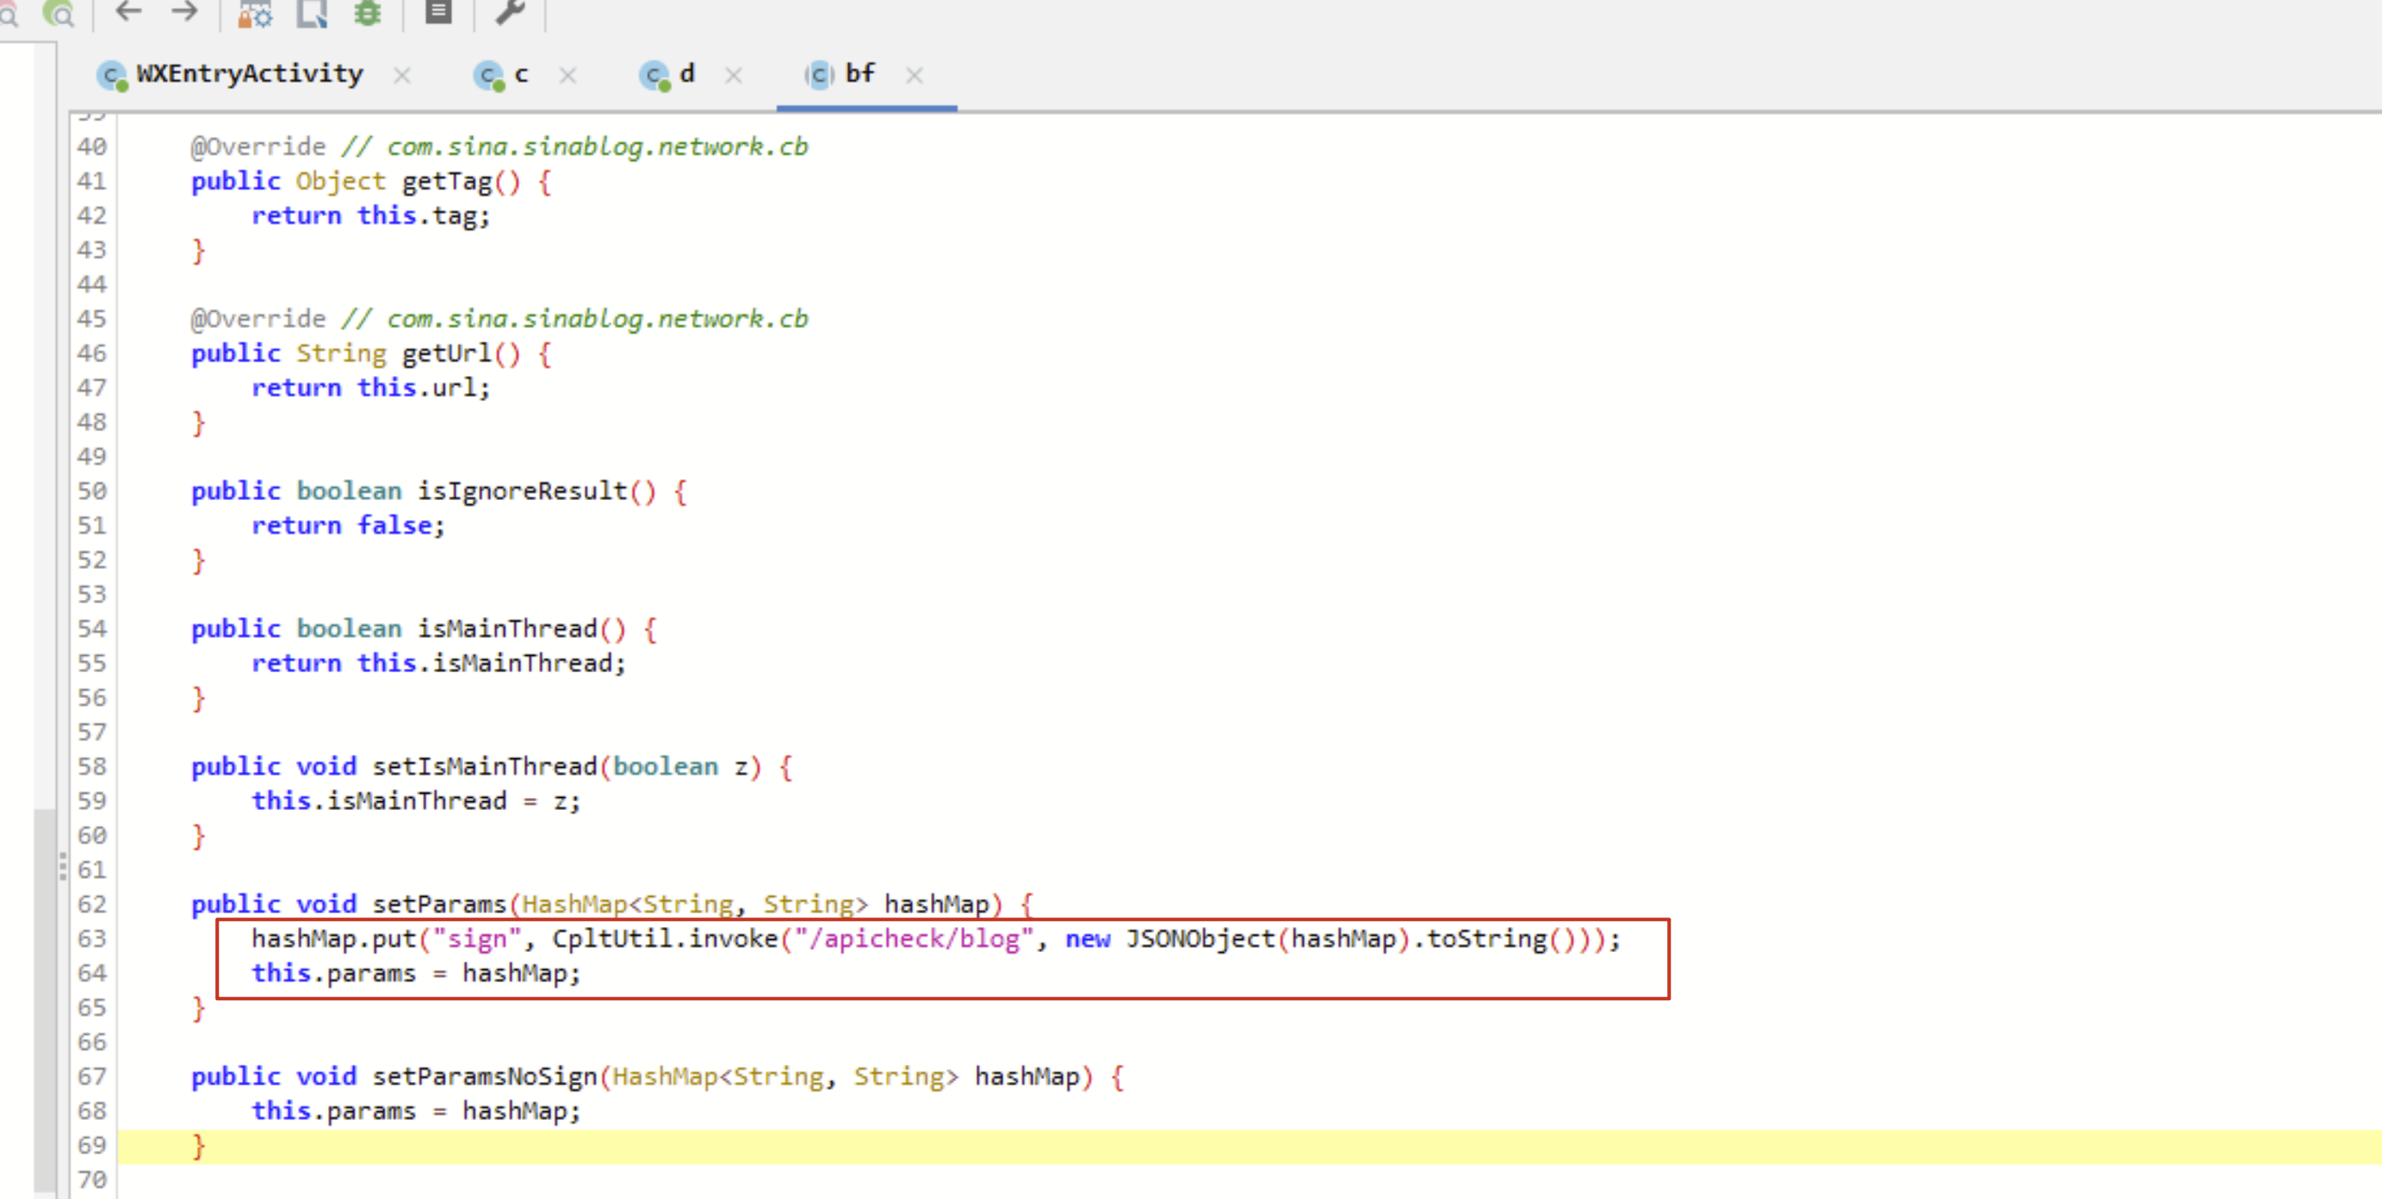2382x1199 pixels.
Task: Close the bf tab
Action: pyautogui.click(x=915, y=76)
